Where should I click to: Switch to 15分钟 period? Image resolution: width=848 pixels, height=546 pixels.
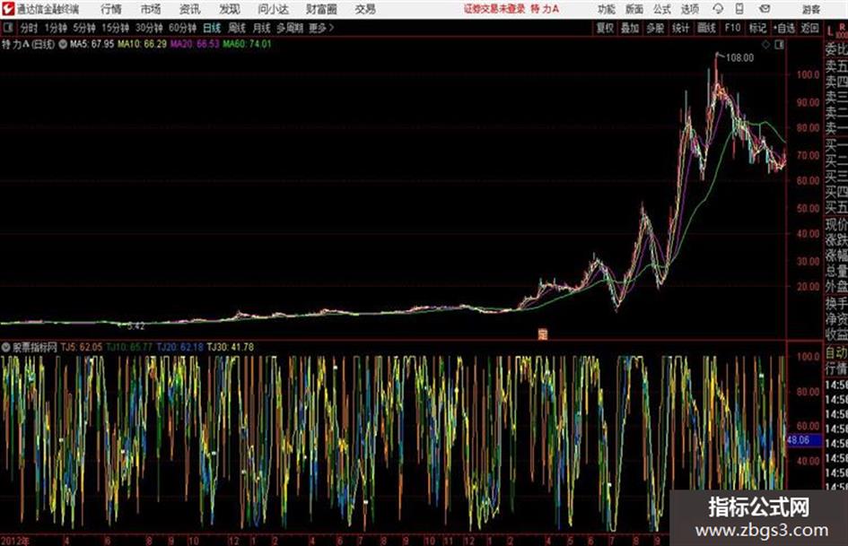[115, 28]
